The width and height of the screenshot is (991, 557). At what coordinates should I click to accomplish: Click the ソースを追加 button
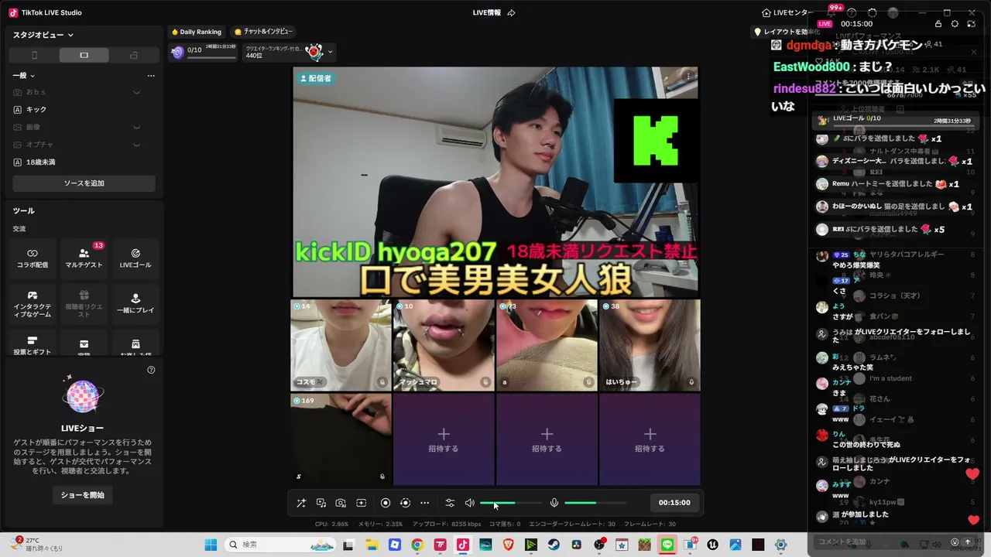[x=84, y=183]
